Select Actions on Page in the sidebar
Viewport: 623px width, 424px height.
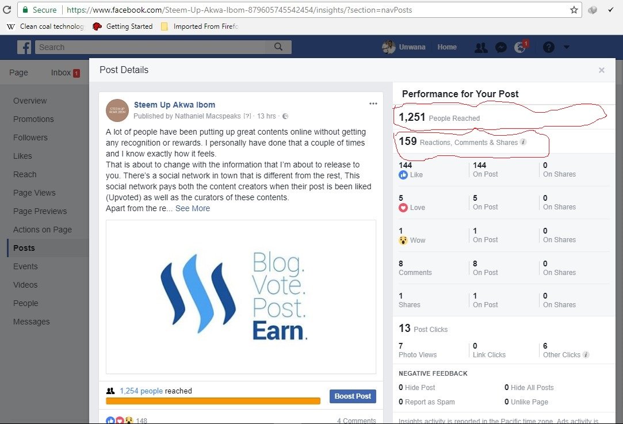tap(43, 230)
